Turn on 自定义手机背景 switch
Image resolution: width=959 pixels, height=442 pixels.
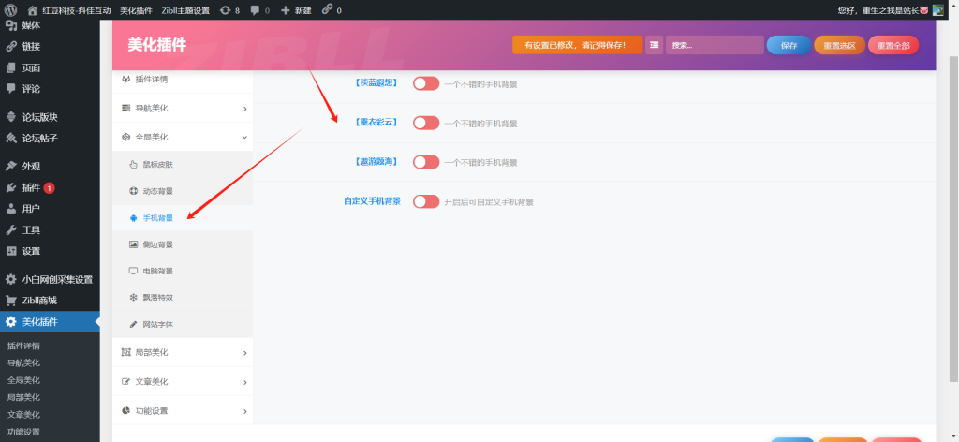point(426,201)
